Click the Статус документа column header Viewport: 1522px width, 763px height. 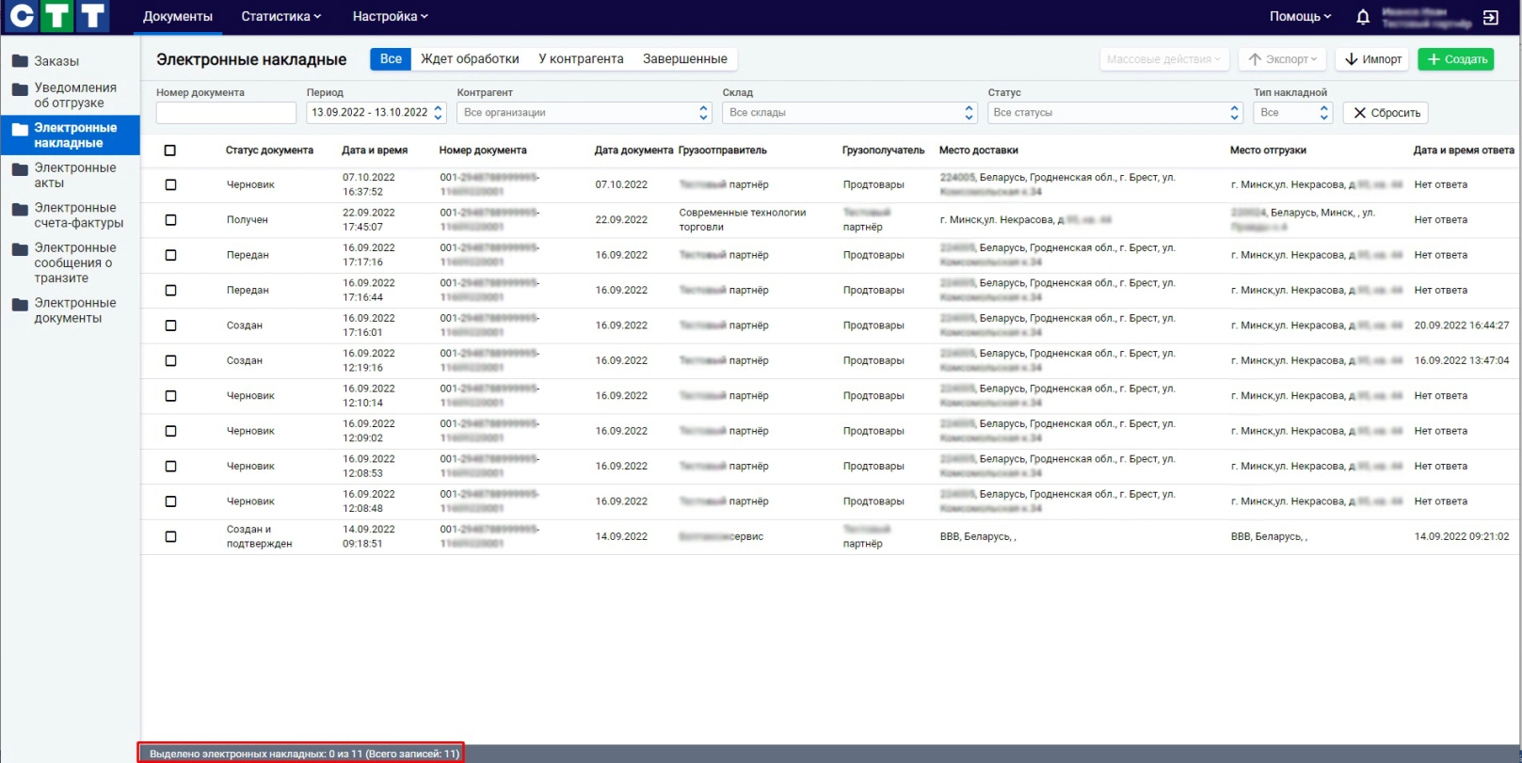269,151
